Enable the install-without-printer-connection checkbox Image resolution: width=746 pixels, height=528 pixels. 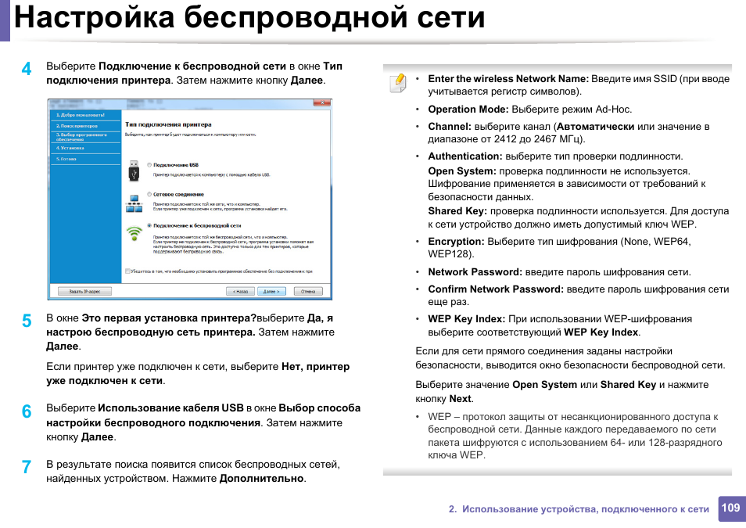pos(128,271)
